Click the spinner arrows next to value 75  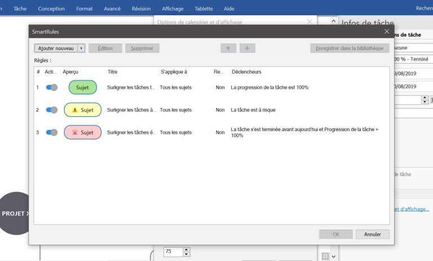tap(187, 252)
